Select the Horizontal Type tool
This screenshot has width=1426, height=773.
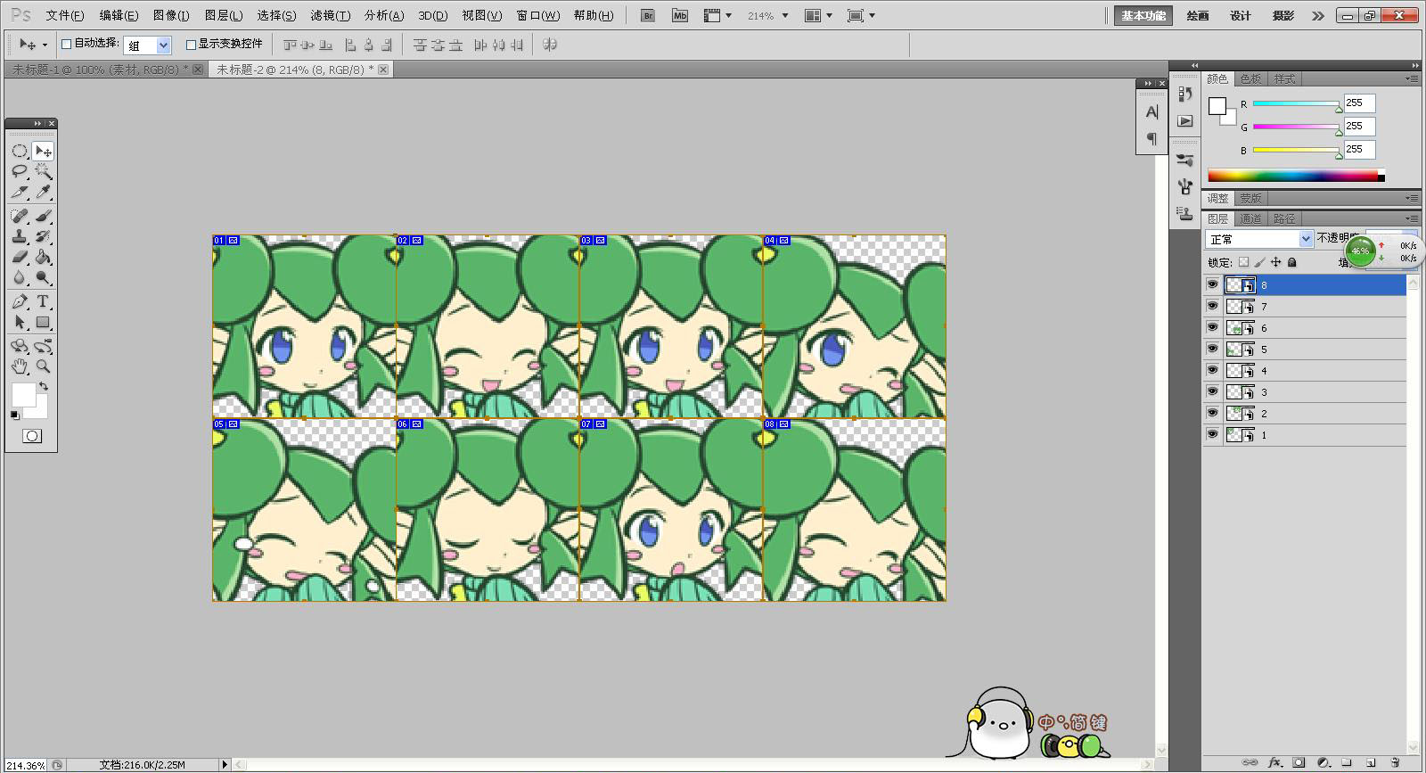[x=43, y=301]
